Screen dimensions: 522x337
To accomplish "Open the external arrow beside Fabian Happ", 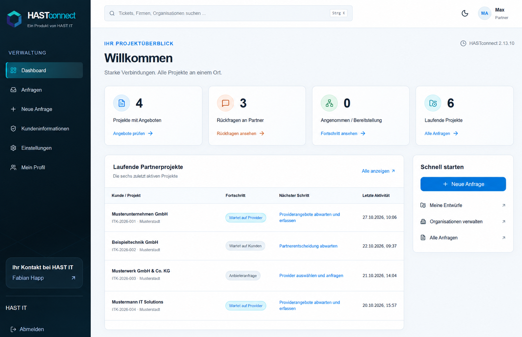I will [73, 278].
